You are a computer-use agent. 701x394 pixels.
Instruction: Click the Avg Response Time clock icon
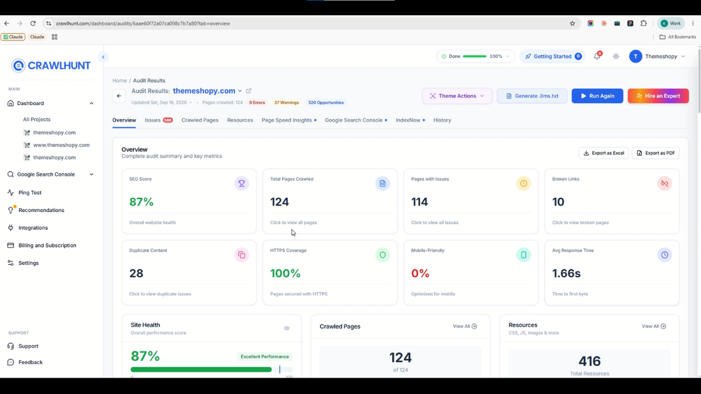point(665,255)
